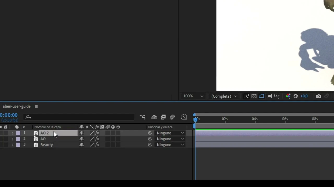Select the Beauty layer name

pos(46,145)
